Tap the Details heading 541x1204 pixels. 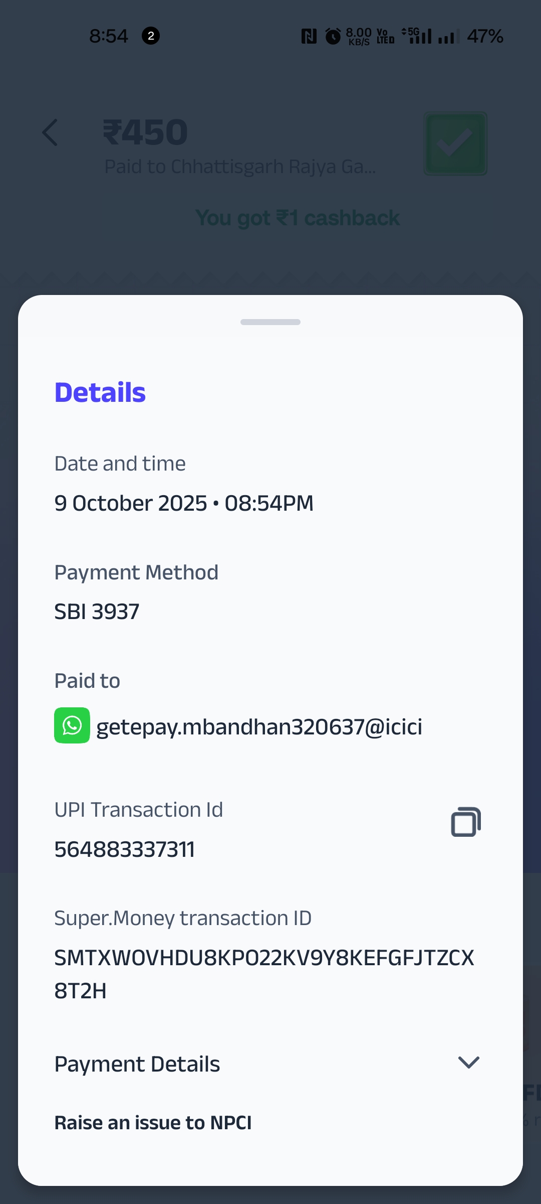pos(100,392)
